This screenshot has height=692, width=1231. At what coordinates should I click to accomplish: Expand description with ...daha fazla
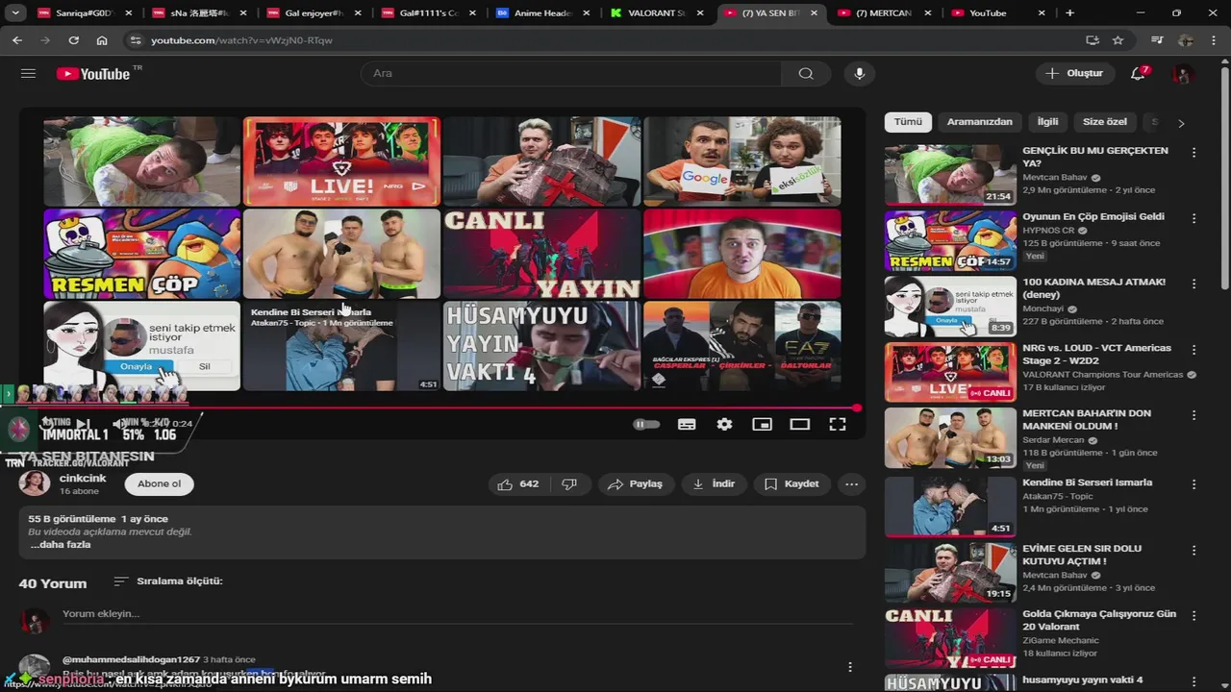[x=61, y=544]
